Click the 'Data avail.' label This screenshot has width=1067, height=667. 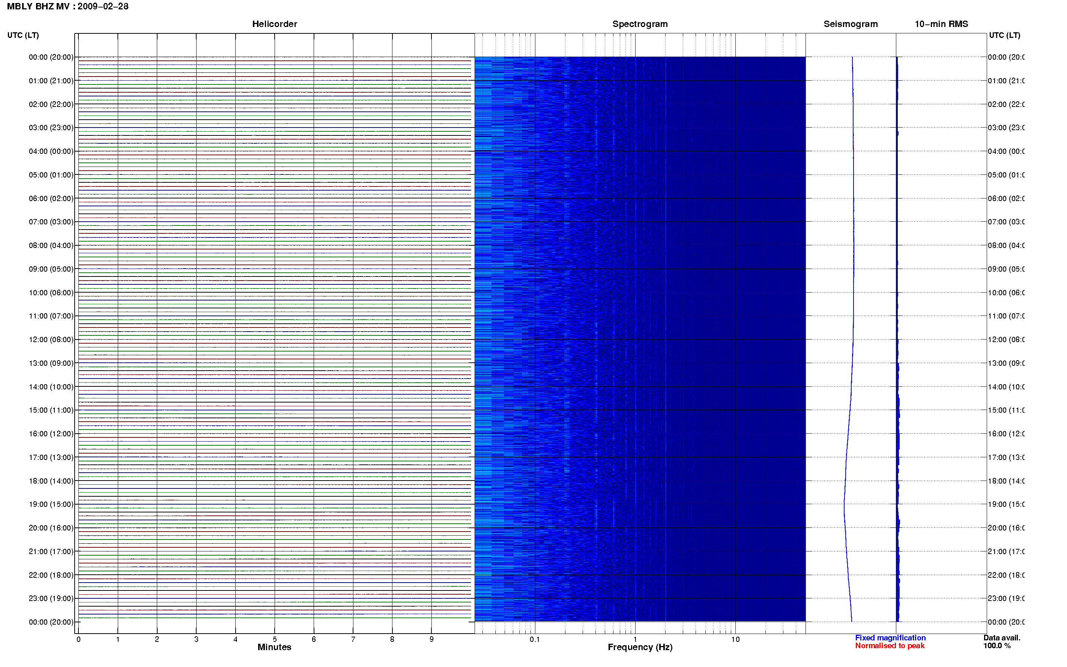tap(1002, 638)
